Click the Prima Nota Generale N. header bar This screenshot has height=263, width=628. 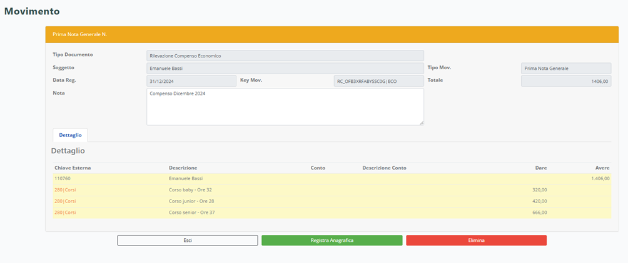coord(332,34)
